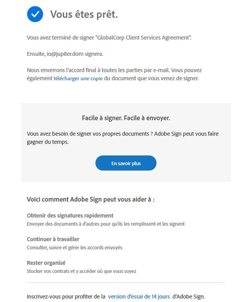The height and width of the screenshot is (302, 243).
Task: Select the "Consulter, suivre et gérer les accords" text
Action: coord(75,247)
